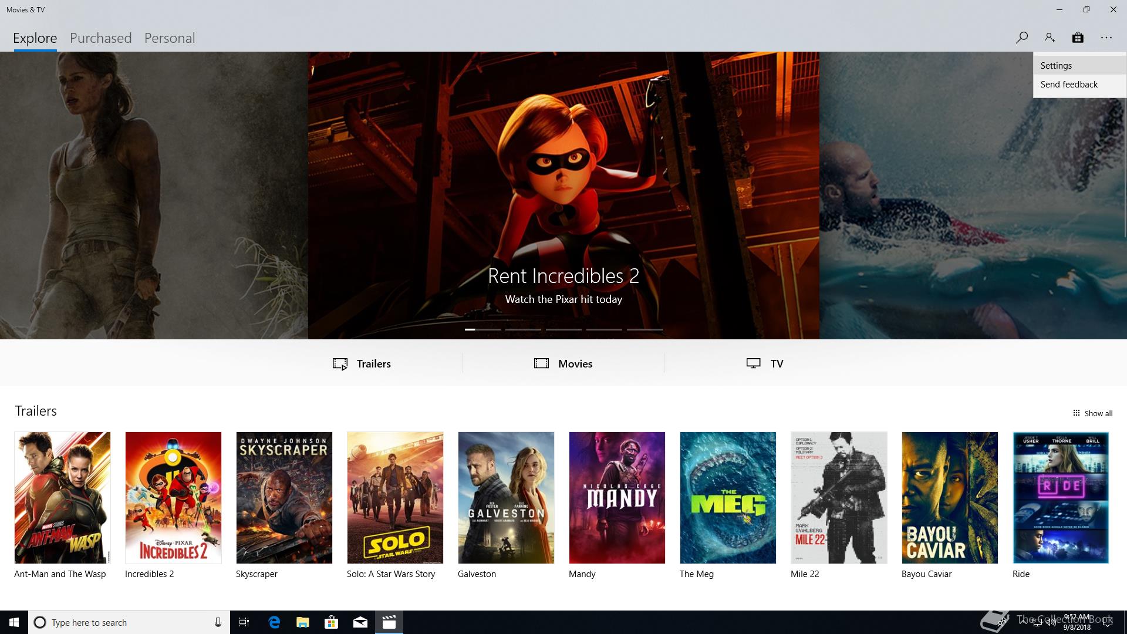Click the TV monitor icon
This screenshot has width=1127, height=634.
pyautogui.click(x=753, y=363)
